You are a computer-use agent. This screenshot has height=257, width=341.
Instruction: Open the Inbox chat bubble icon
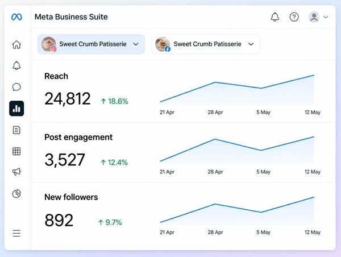click(x=16, y=87)
